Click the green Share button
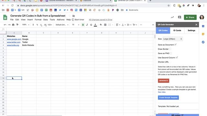 point(190,17)
